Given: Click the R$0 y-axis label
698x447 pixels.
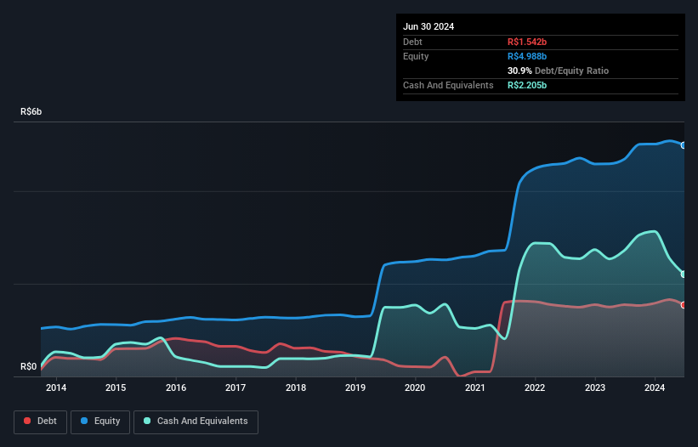Looking at the screenshot, I should point(29,366).
